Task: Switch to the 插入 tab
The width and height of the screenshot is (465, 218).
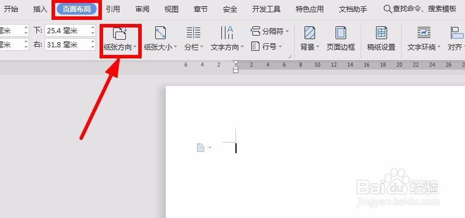Action: pyautogui.click(x=40, y=9)
